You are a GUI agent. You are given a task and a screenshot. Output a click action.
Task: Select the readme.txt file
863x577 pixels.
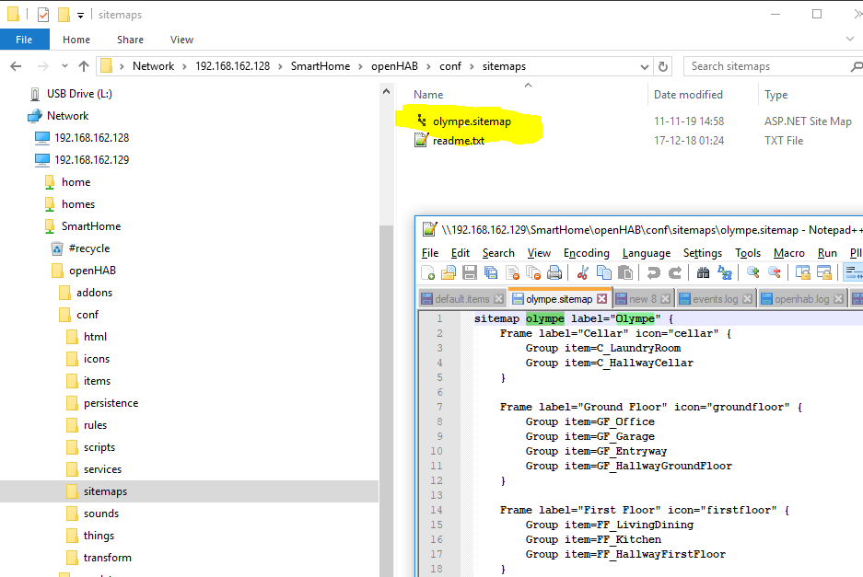459,141
